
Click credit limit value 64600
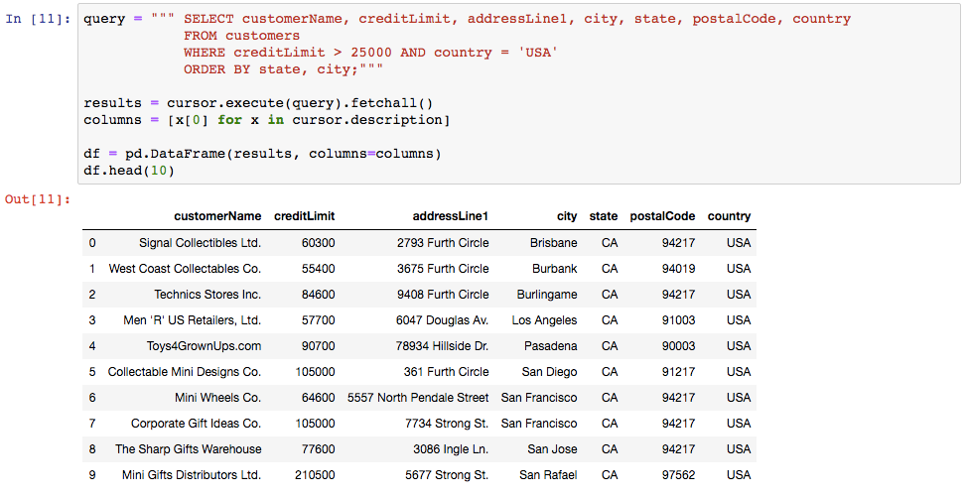point(318,398)
